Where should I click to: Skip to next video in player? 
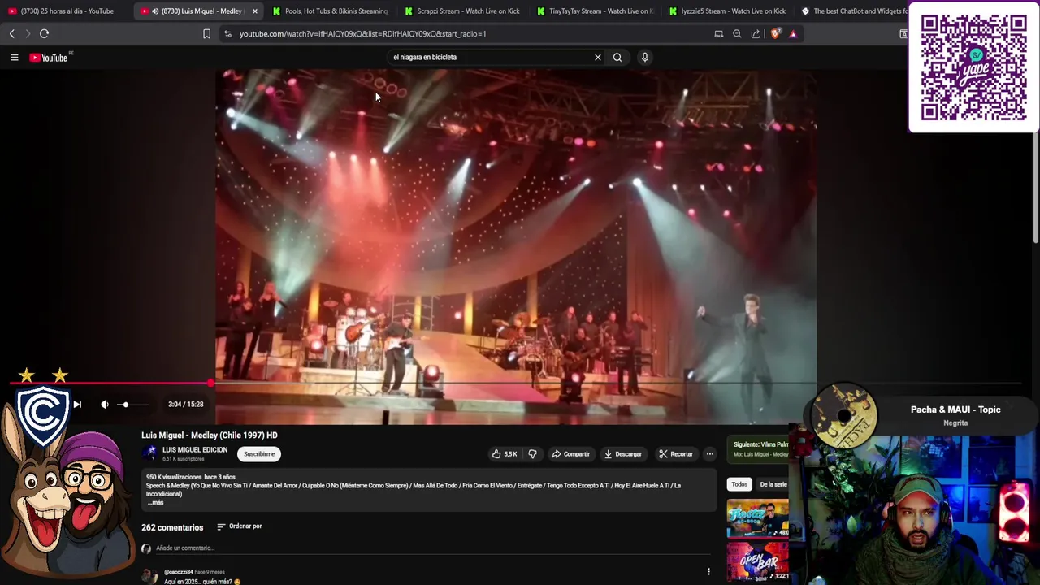[77, 404]
